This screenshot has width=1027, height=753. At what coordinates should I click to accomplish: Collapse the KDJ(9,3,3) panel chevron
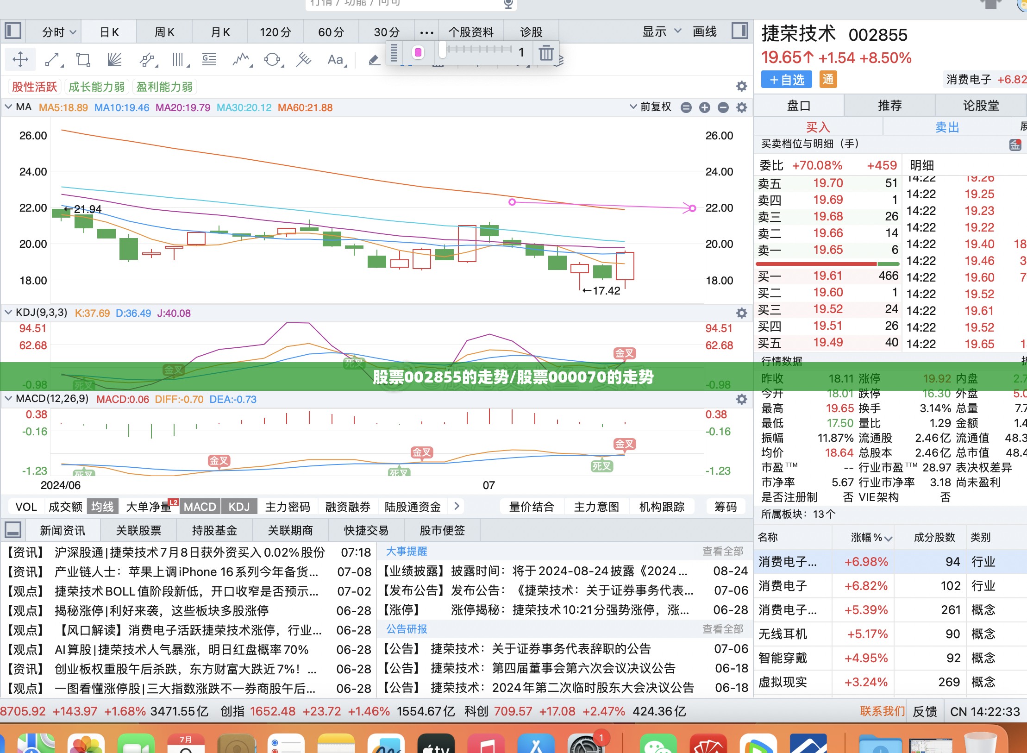[8, 313]
